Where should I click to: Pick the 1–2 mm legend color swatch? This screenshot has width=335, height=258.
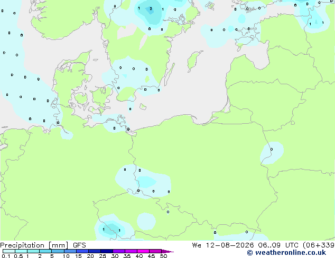click(33, 251)
